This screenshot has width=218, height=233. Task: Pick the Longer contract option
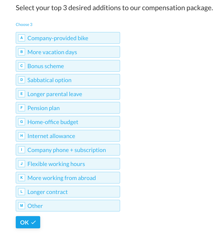(x=68, y=192)
